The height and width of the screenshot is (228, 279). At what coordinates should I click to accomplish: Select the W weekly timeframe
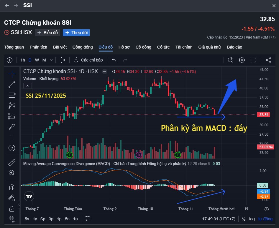click(x=37, y=60)
